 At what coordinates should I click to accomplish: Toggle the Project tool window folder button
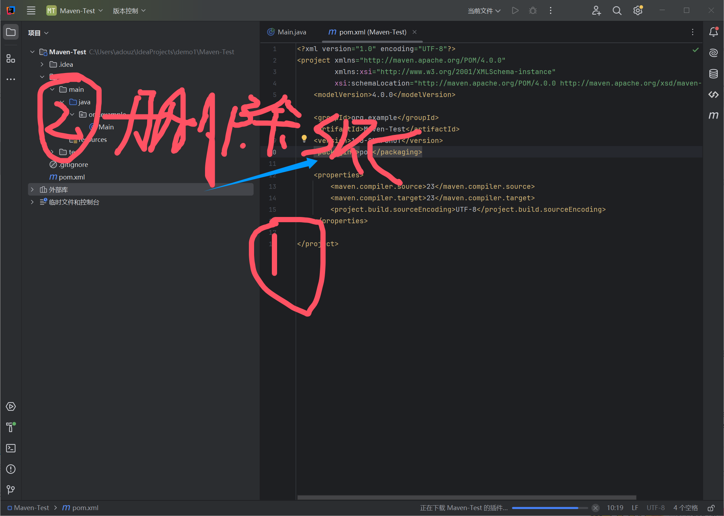pyautogui.click(x=11, y=32)
